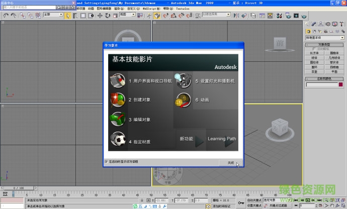The image size is (347, 209).
Task: Expand the Standard Primitives dropdown
Action: coord(341,37)
